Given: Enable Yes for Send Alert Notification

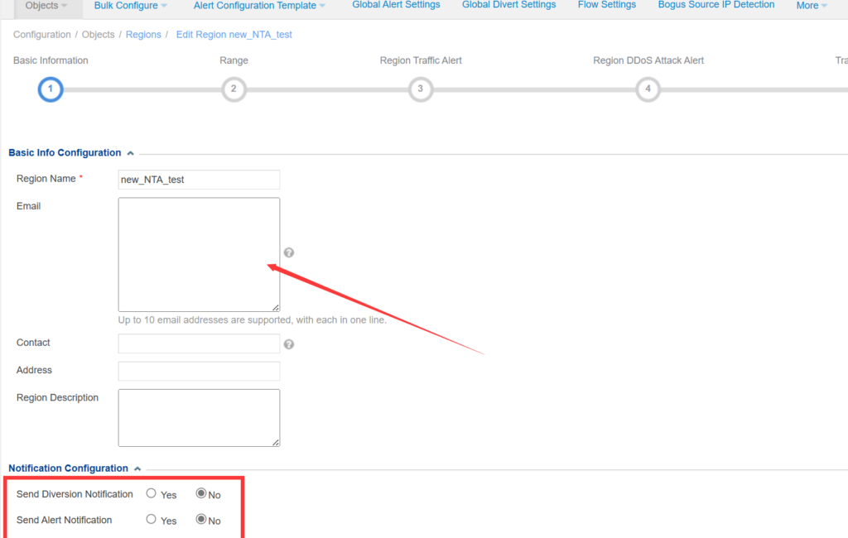Looking at the screenshot, I should 151,520.
